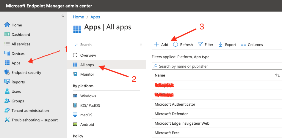Viewport: 282px width, 138px height.
Task: Open the ellipsis menu beside All apps title
Action: pyautogui.click(x=141, y=27)
